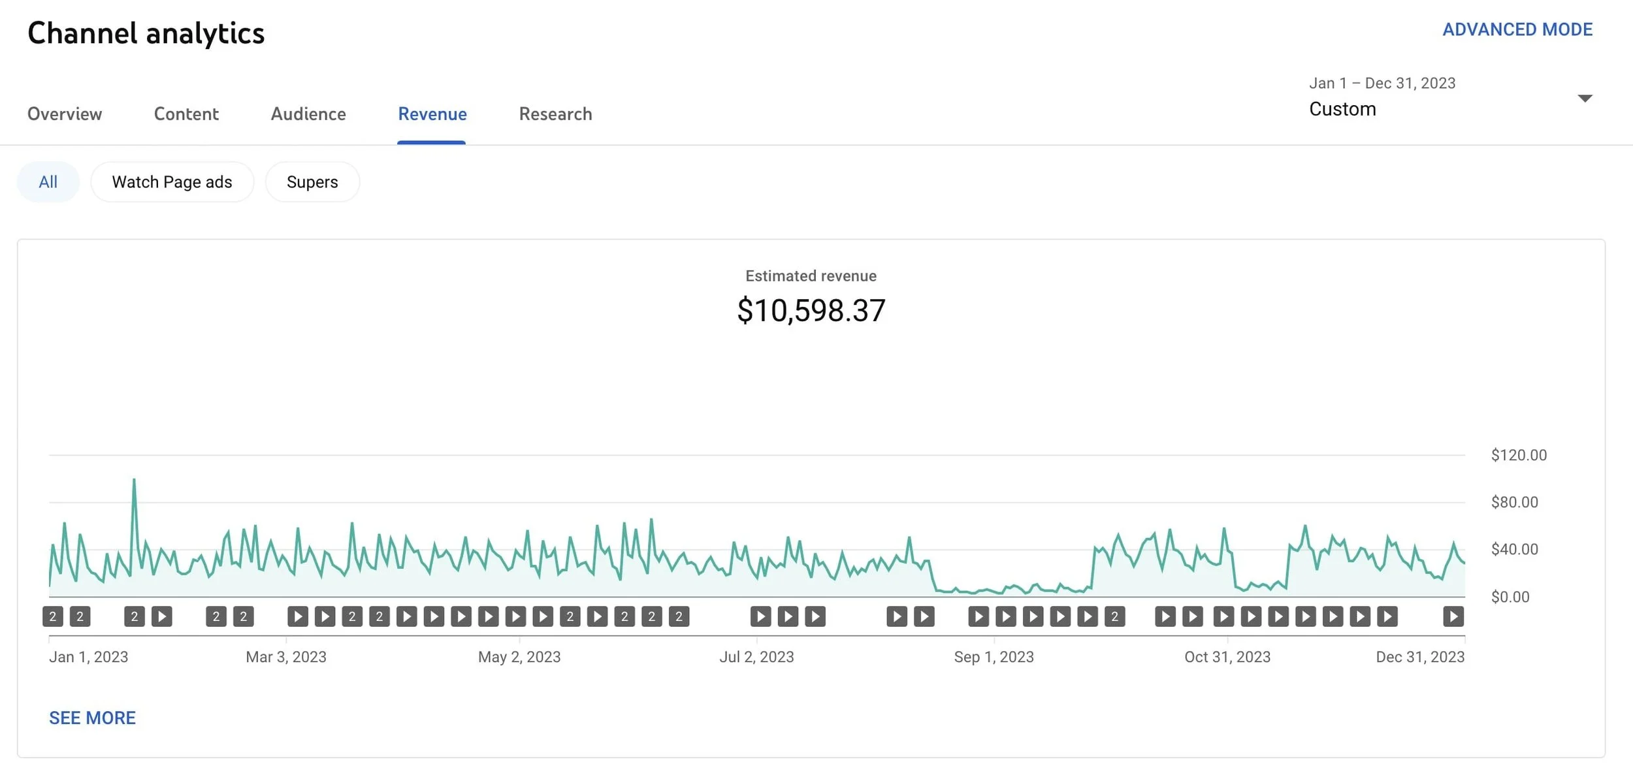Switch to the Overview tab

(65, 114)
